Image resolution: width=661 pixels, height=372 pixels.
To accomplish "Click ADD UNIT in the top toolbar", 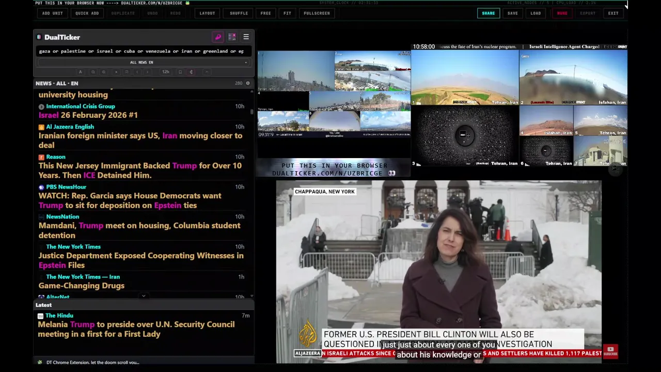I will 52,13.
